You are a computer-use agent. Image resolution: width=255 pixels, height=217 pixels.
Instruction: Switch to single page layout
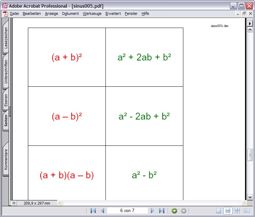218,211
